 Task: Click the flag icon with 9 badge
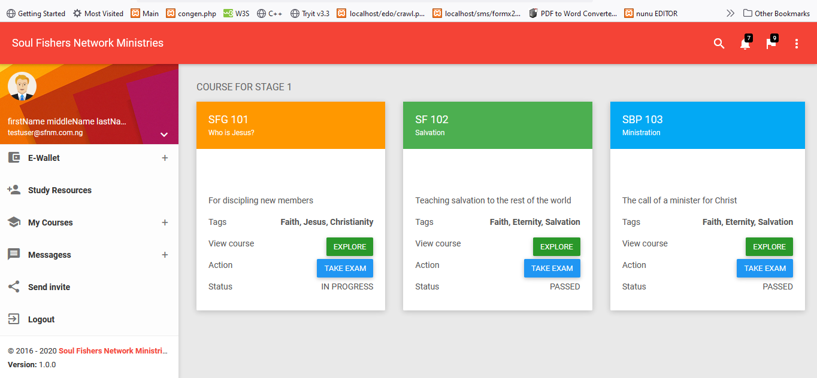click(771, 44)
